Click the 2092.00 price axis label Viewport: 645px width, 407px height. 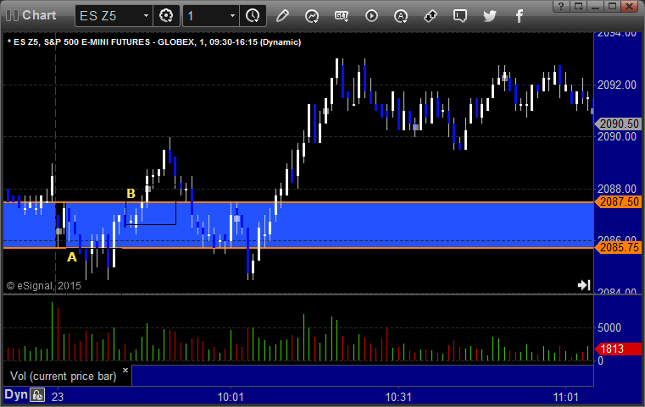pos(617,85)
